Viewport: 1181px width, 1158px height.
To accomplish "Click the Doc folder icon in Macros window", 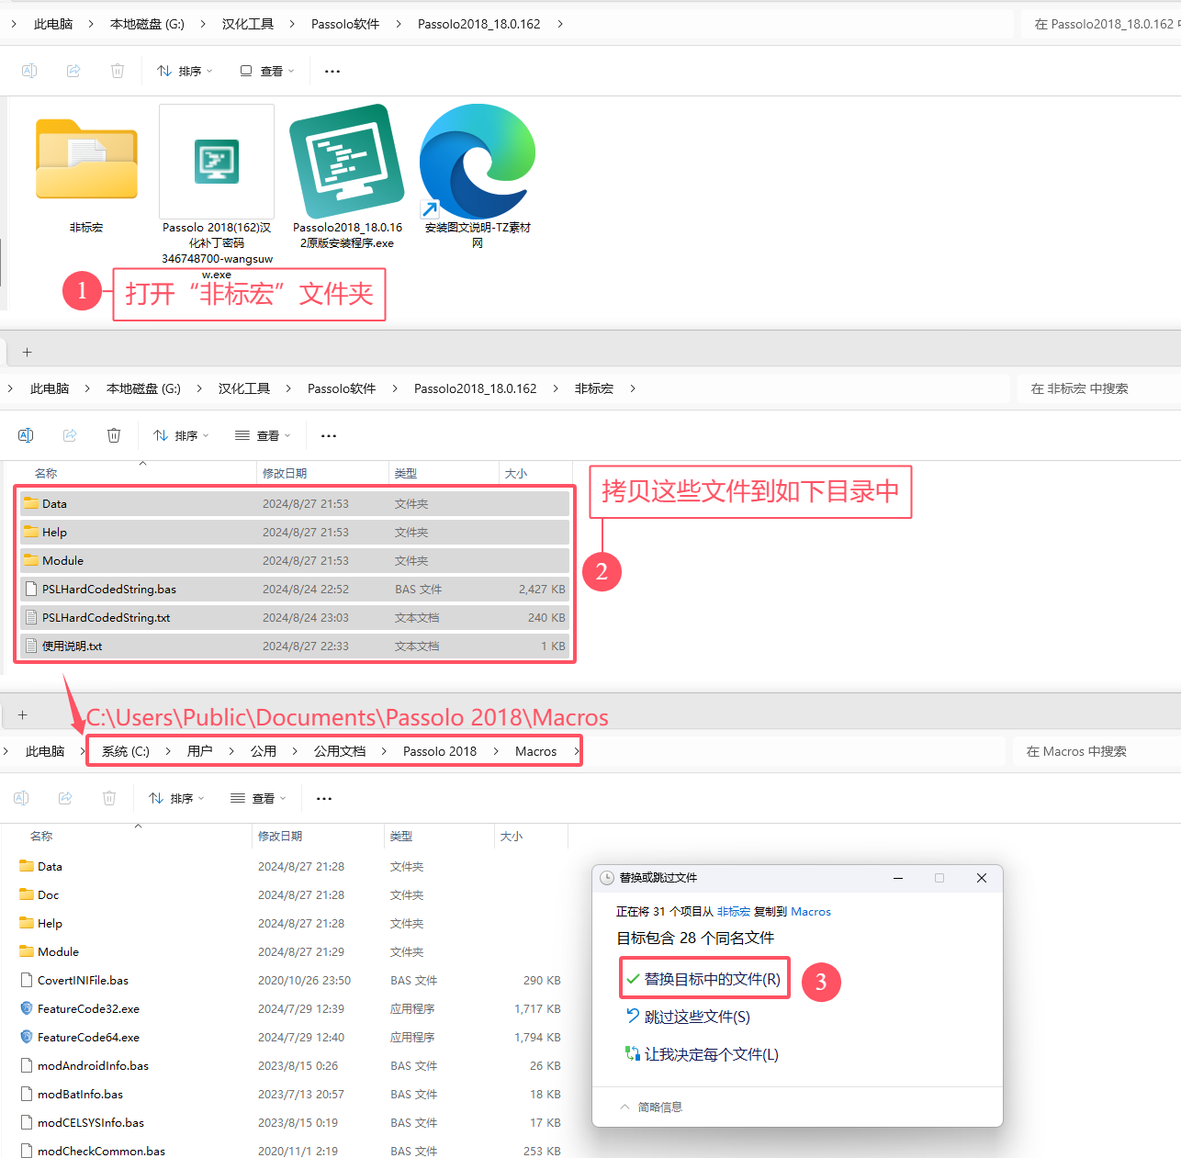I will click(27, 894).
